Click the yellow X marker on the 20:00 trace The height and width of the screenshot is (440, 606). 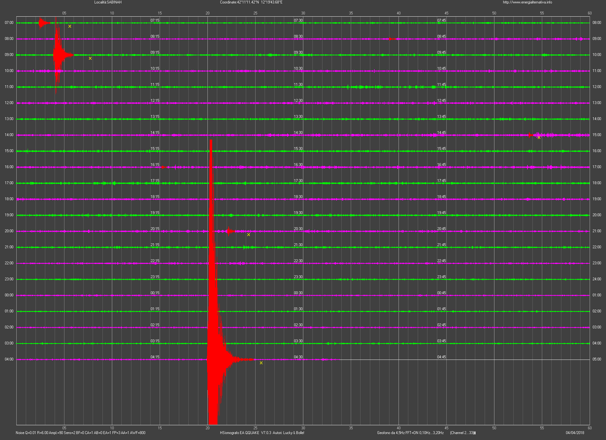click(x=249, y=235)
